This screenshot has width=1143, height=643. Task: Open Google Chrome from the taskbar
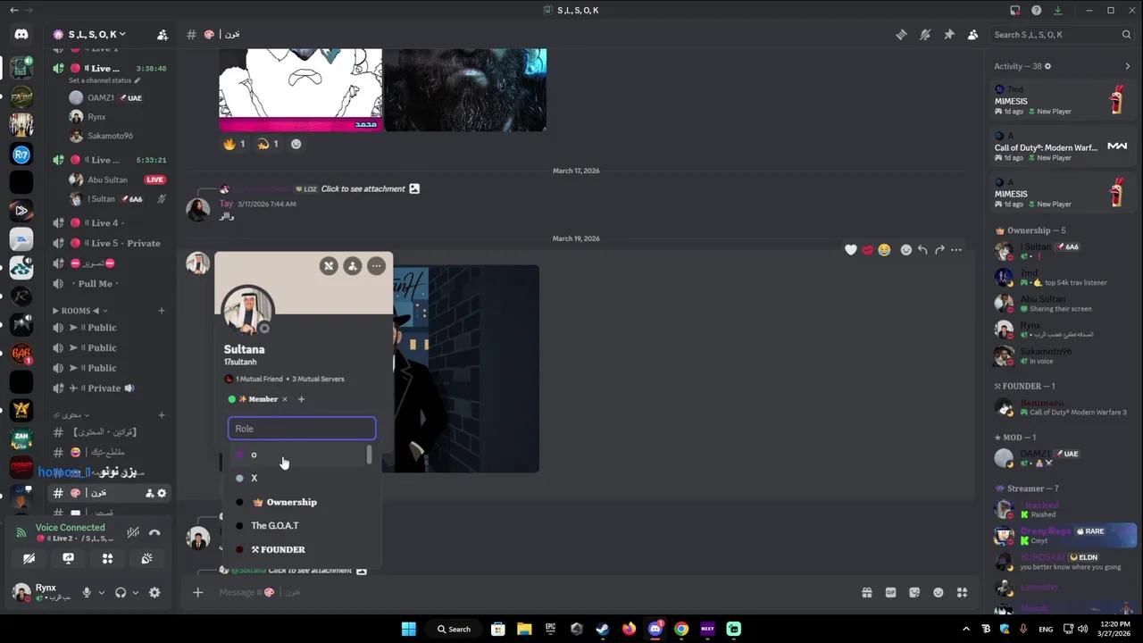(x=681, y=629)
